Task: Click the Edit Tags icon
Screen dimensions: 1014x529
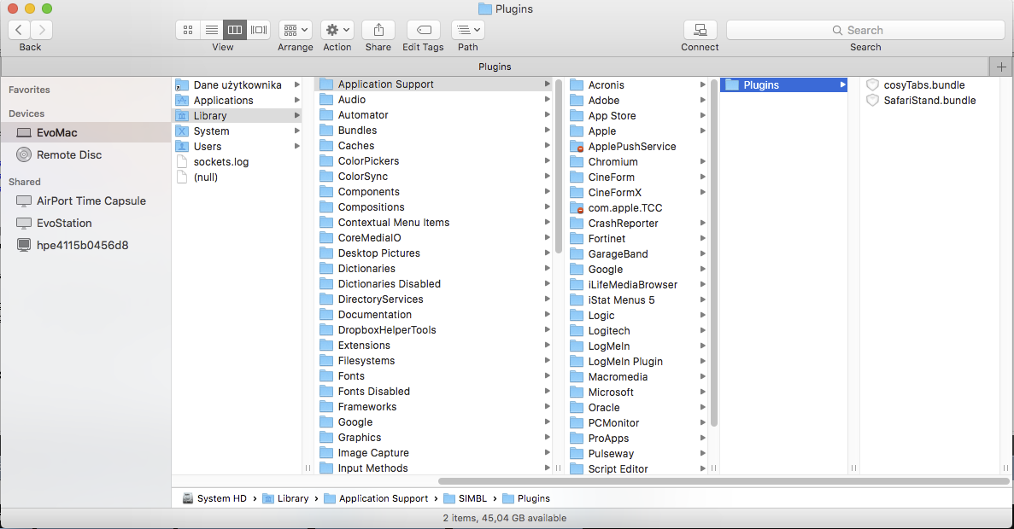Action: coord(423,30)
